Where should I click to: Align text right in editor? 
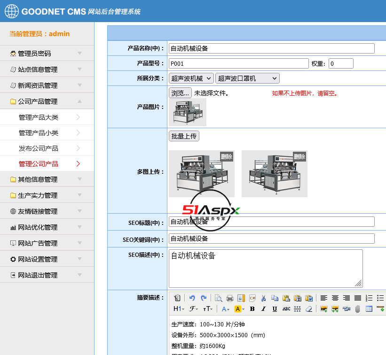(x=347, y=298)
